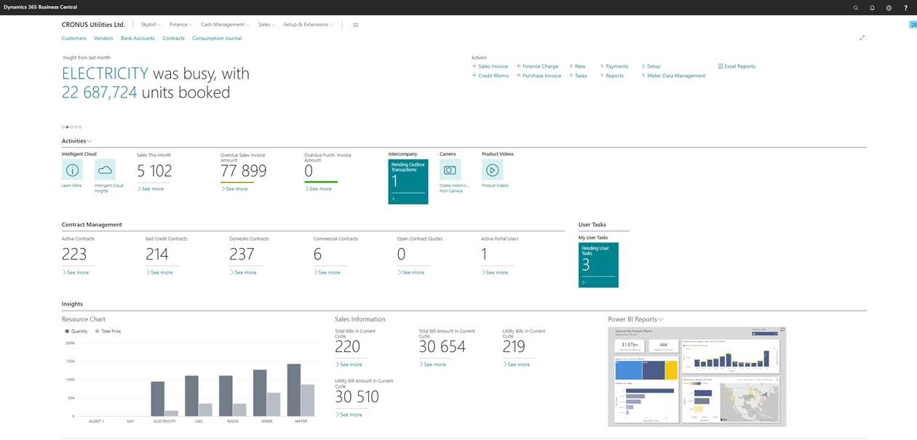Click the hamburger menu icon in navigation

[x=355, y=25]
